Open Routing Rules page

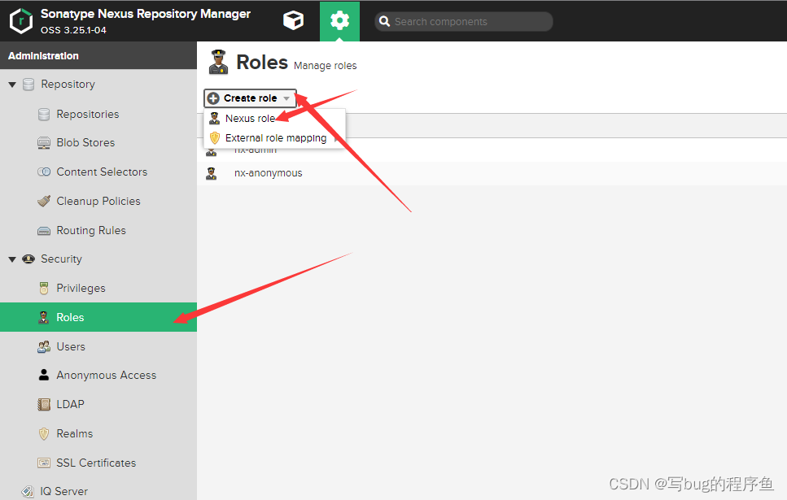coord(91,231)
